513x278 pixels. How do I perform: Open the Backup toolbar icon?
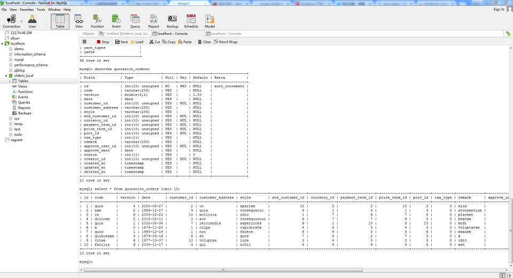[x=173, y=21]
